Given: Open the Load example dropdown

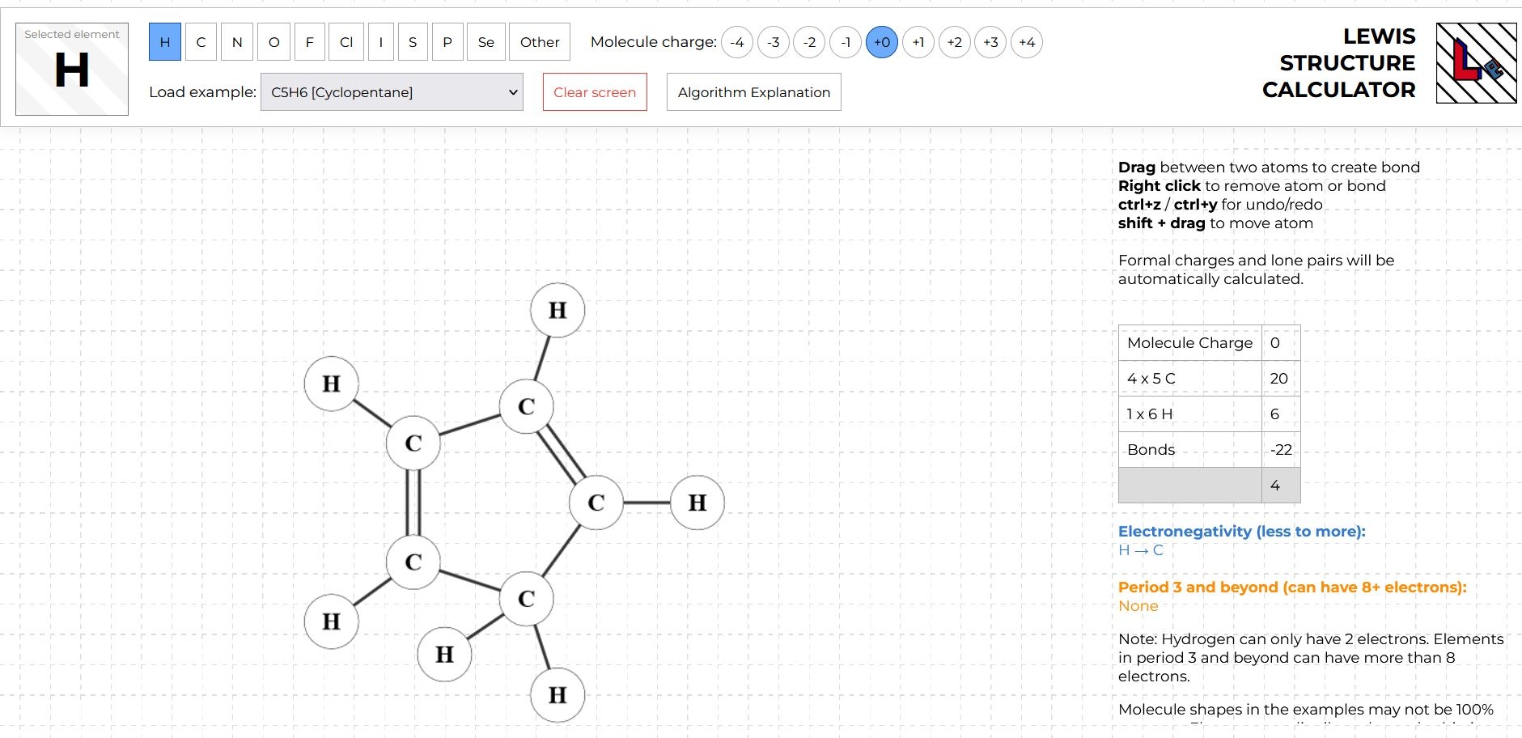Looking at the screenshot, I should click(392, 92).
